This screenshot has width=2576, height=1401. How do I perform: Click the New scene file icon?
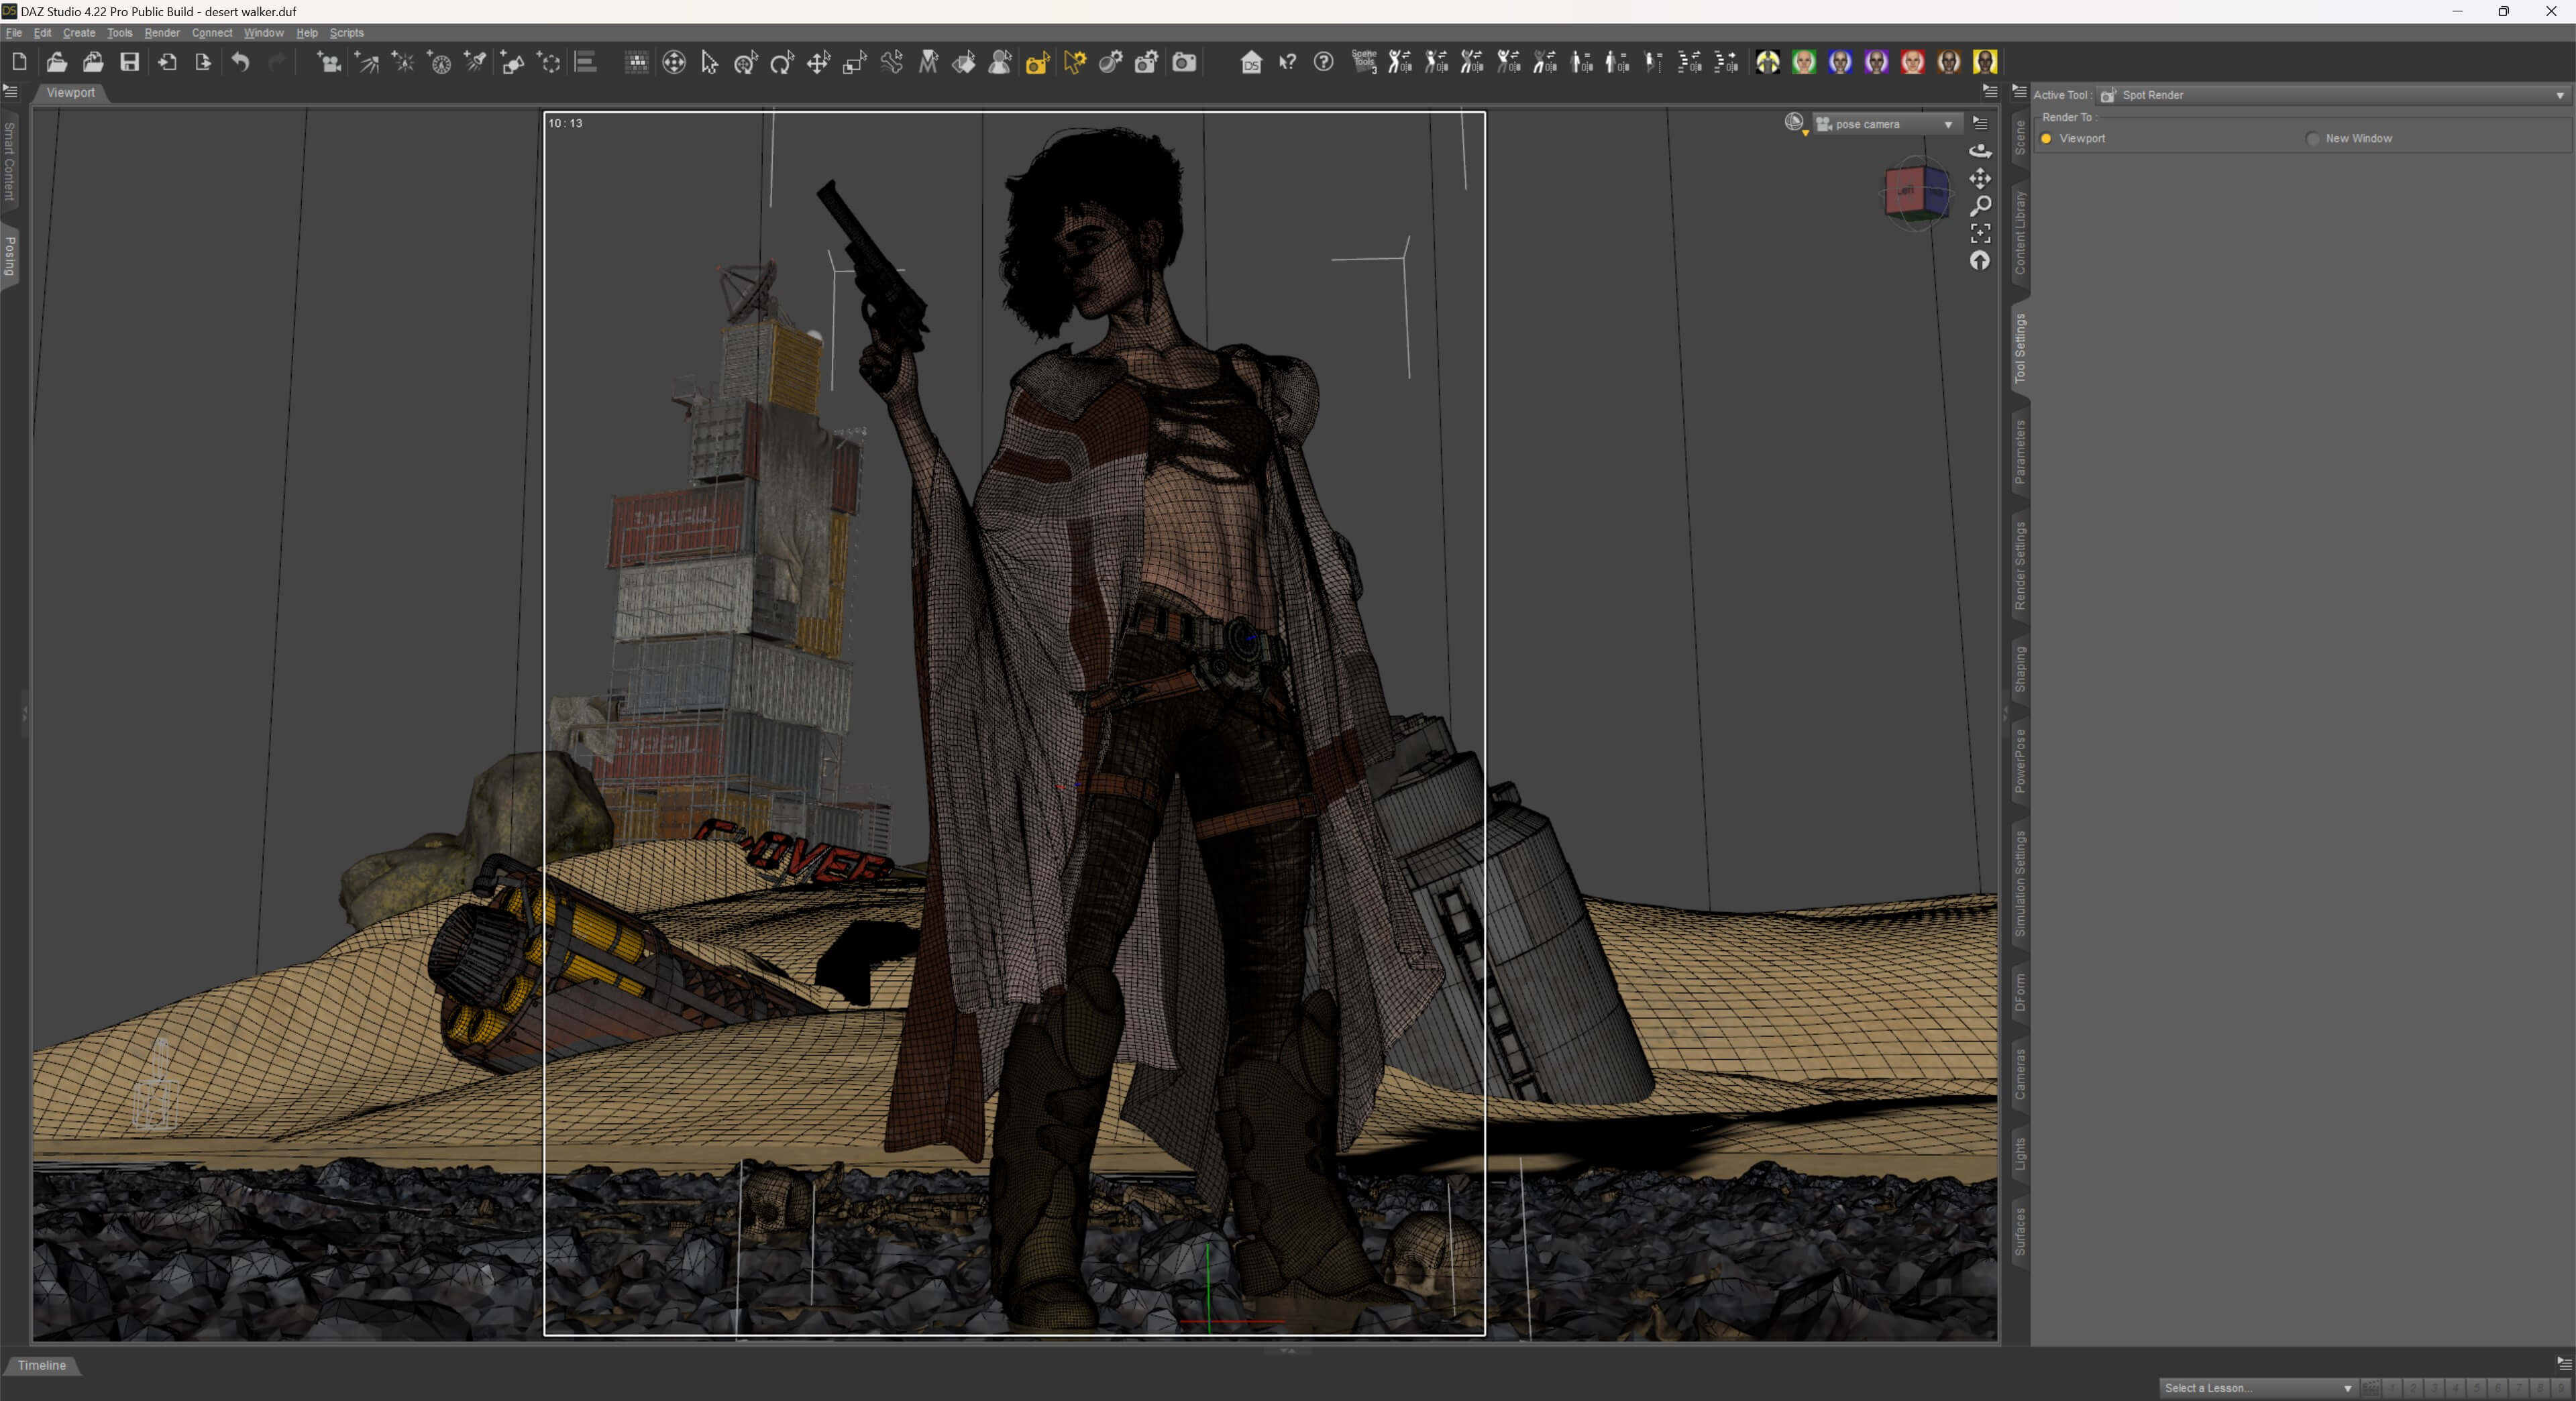point(19,62)
